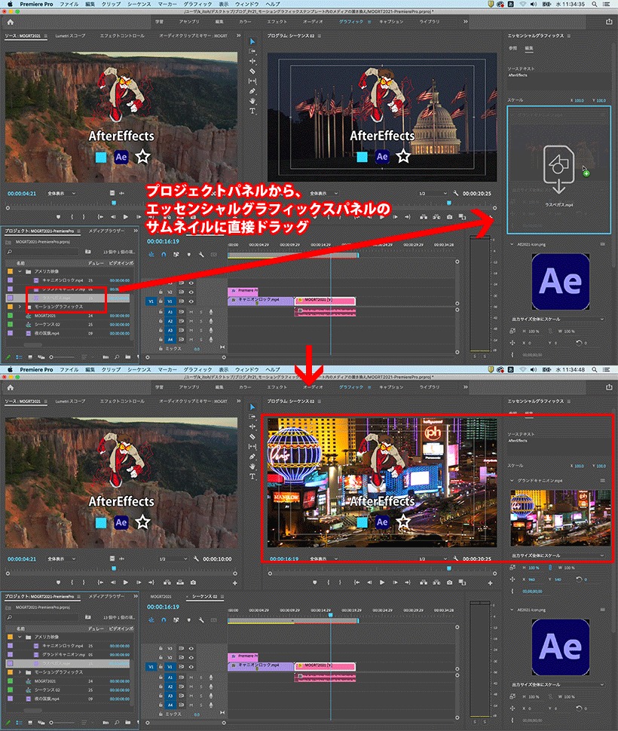Open ファイル menu in upper menu bar
618x731 pixels.
pos(69,4)
